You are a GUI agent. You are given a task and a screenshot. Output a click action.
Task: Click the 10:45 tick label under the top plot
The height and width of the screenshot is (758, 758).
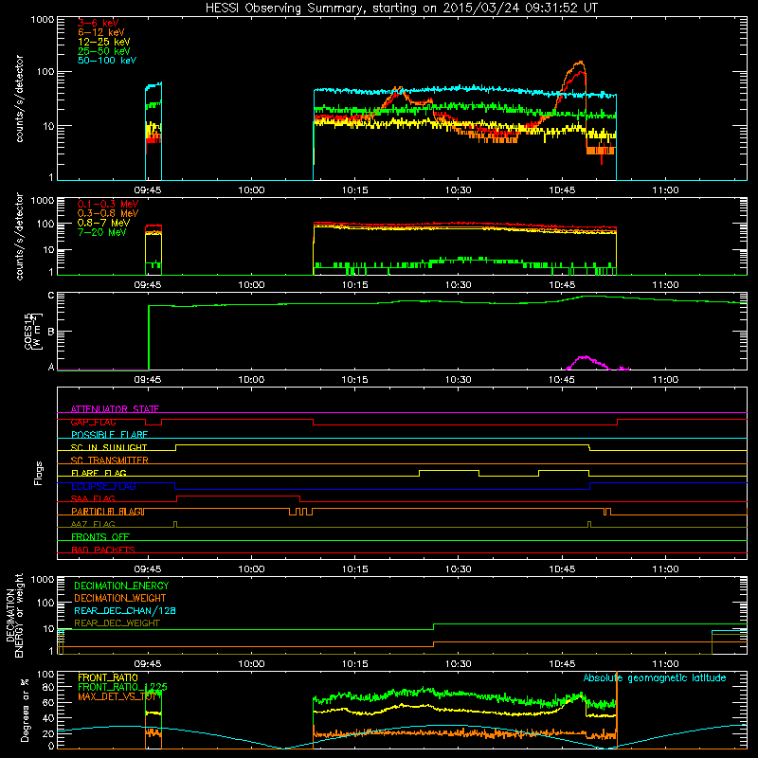click(x=562, y=190)
